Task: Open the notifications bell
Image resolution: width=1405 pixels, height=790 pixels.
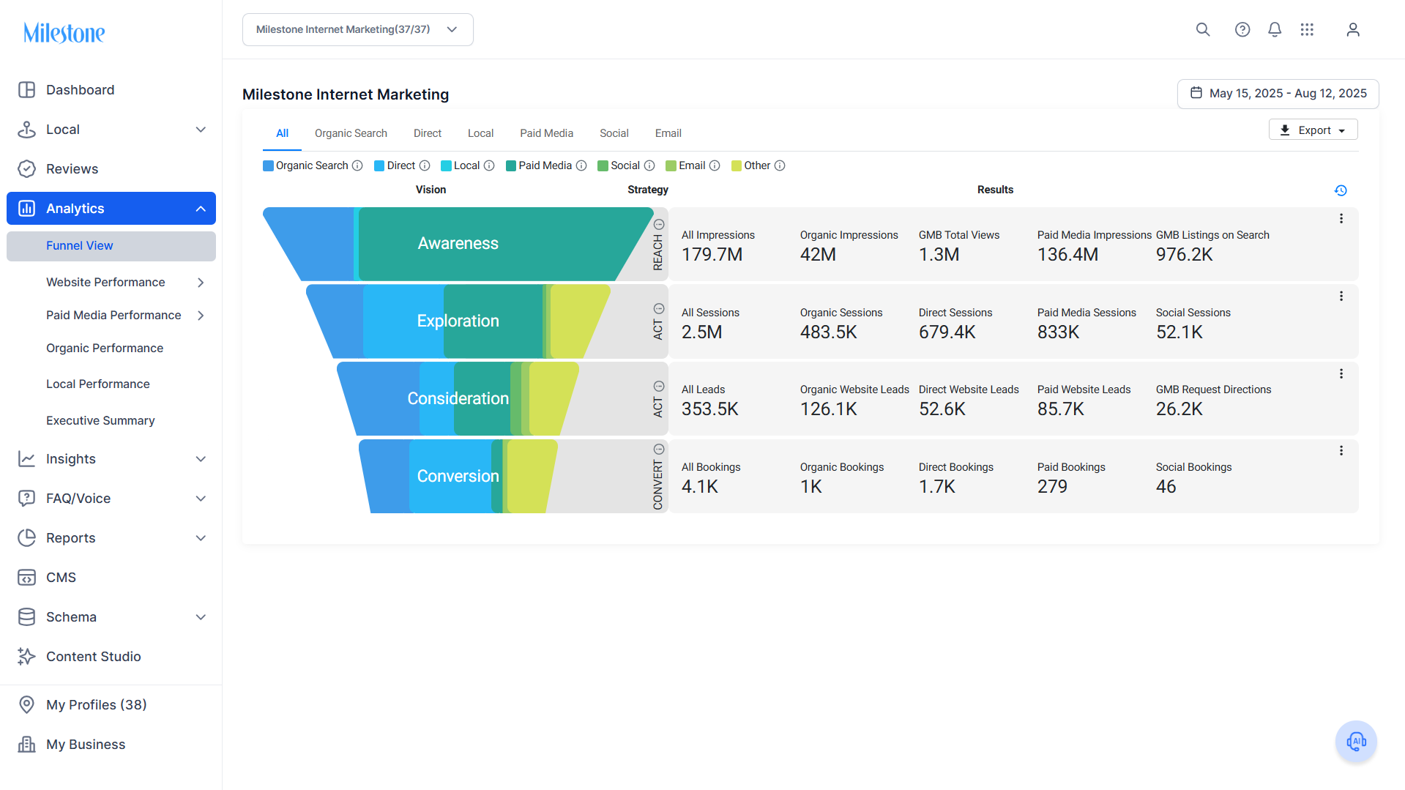Action: click(x=1275, y=29)
